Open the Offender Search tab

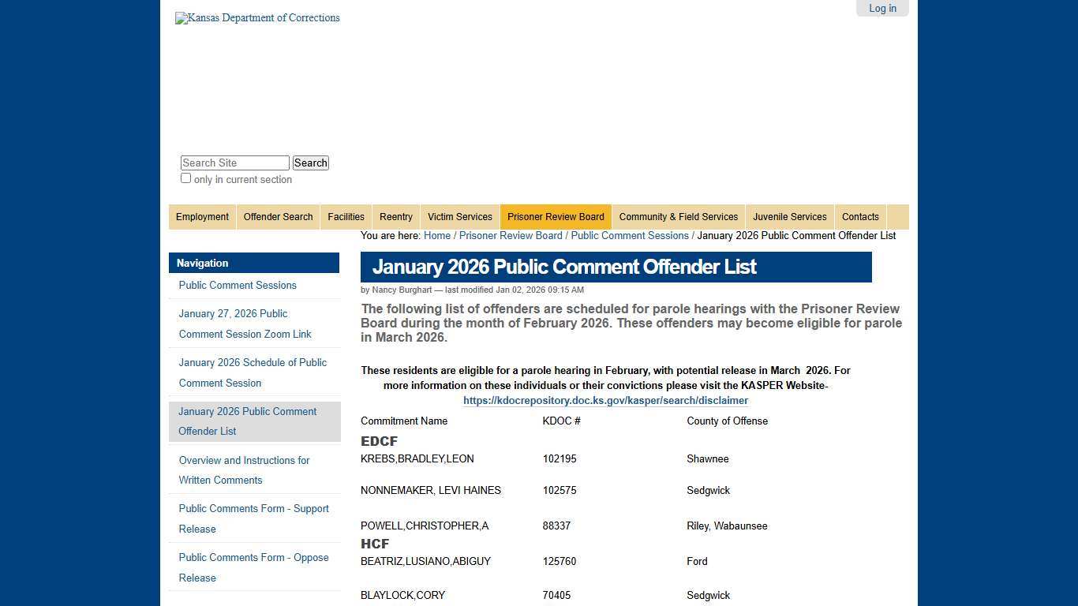tap(278, 216)
